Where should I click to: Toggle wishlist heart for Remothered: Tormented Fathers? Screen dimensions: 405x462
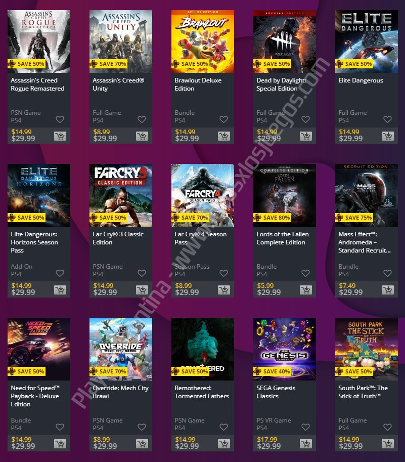pyautogui.click(x=223, y=427)
